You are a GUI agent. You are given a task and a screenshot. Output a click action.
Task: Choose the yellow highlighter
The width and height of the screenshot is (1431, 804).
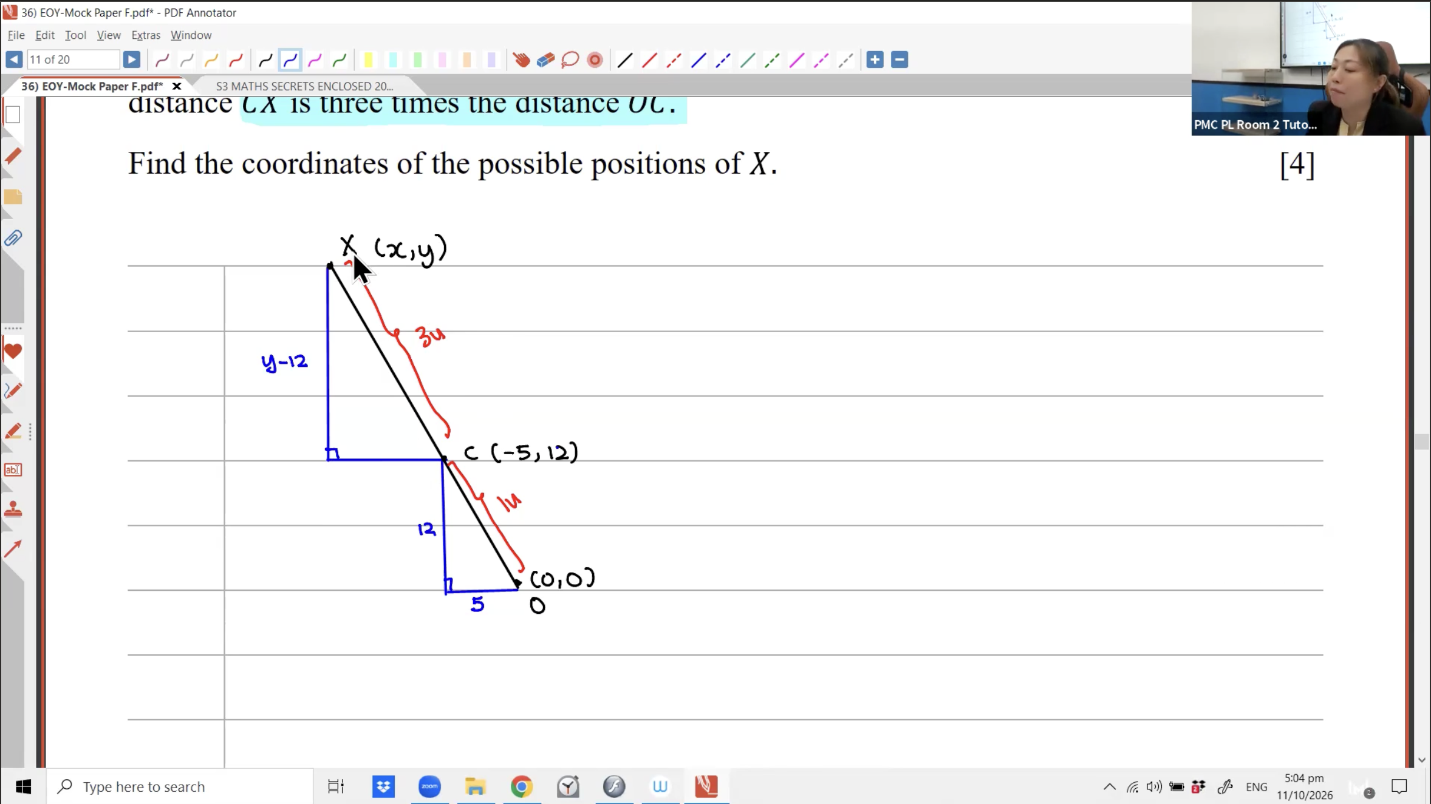[368, 60]
